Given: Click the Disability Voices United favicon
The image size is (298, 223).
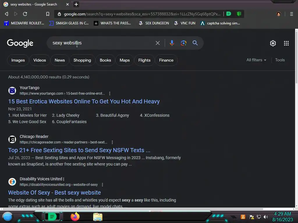Looking at the screenshot, I should pyautogui.click(x=12, y=182).
